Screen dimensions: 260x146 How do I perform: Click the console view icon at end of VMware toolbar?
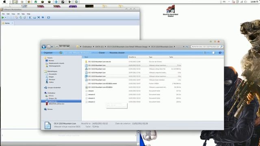[49, 17]
